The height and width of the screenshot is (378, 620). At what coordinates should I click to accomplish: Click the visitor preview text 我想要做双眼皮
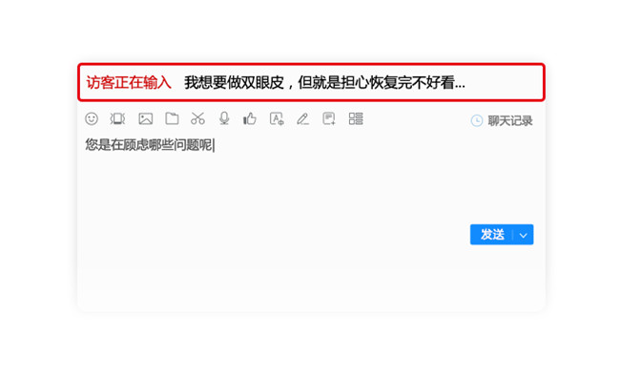click(x=234, y=83)
